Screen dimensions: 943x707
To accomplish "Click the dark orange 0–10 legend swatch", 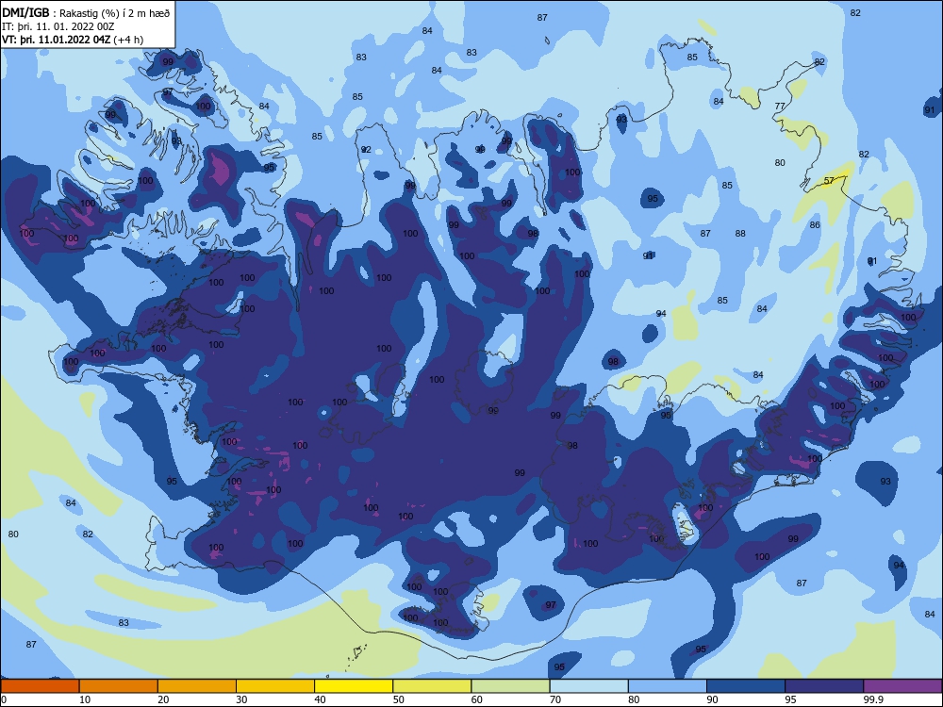I will pos(40,686).
